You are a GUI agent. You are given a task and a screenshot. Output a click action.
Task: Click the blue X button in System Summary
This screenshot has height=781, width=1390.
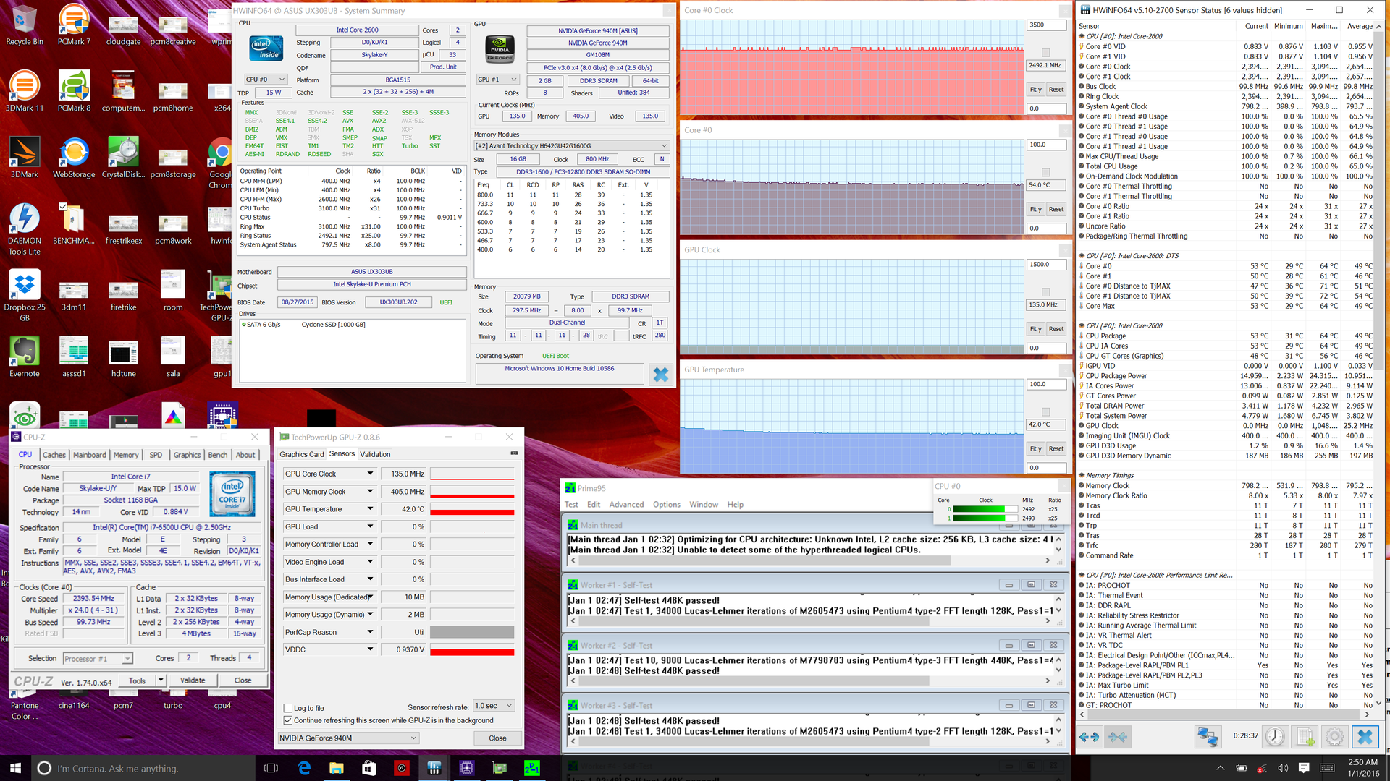point(660,375)
